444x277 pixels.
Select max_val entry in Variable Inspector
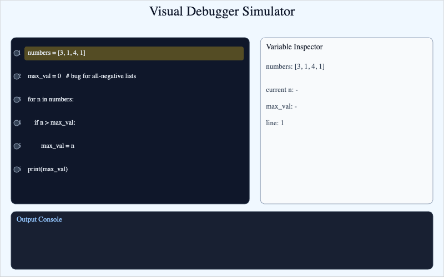pyautogui.click(x=281, y=106)
